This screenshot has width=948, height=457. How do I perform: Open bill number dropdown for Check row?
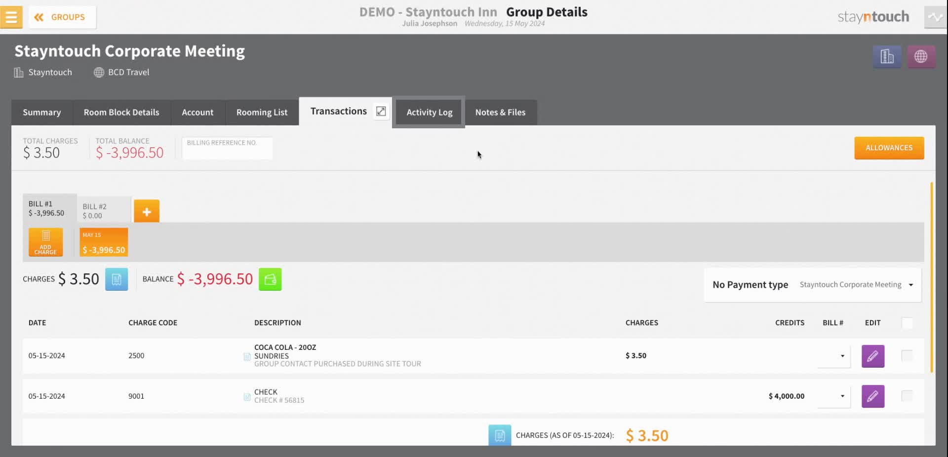(x=834, y=396)
